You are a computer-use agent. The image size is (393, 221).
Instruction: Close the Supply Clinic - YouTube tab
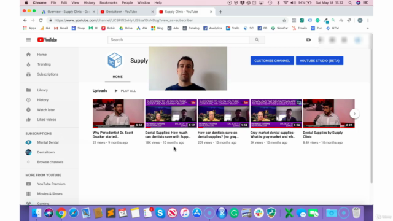point(211,12)
